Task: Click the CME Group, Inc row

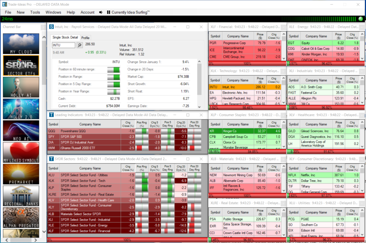Action: click(x=245, y=57)
